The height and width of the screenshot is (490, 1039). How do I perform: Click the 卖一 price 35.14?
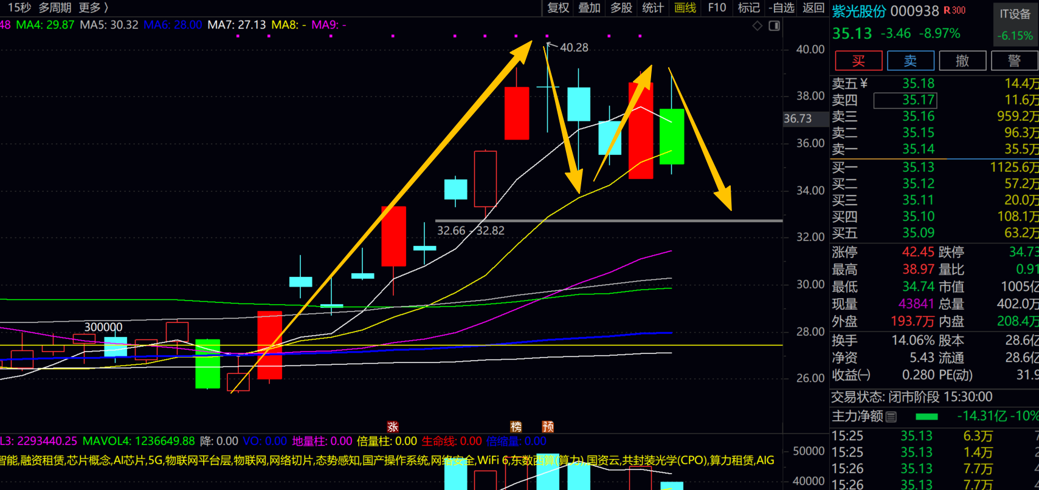(919, 149)
